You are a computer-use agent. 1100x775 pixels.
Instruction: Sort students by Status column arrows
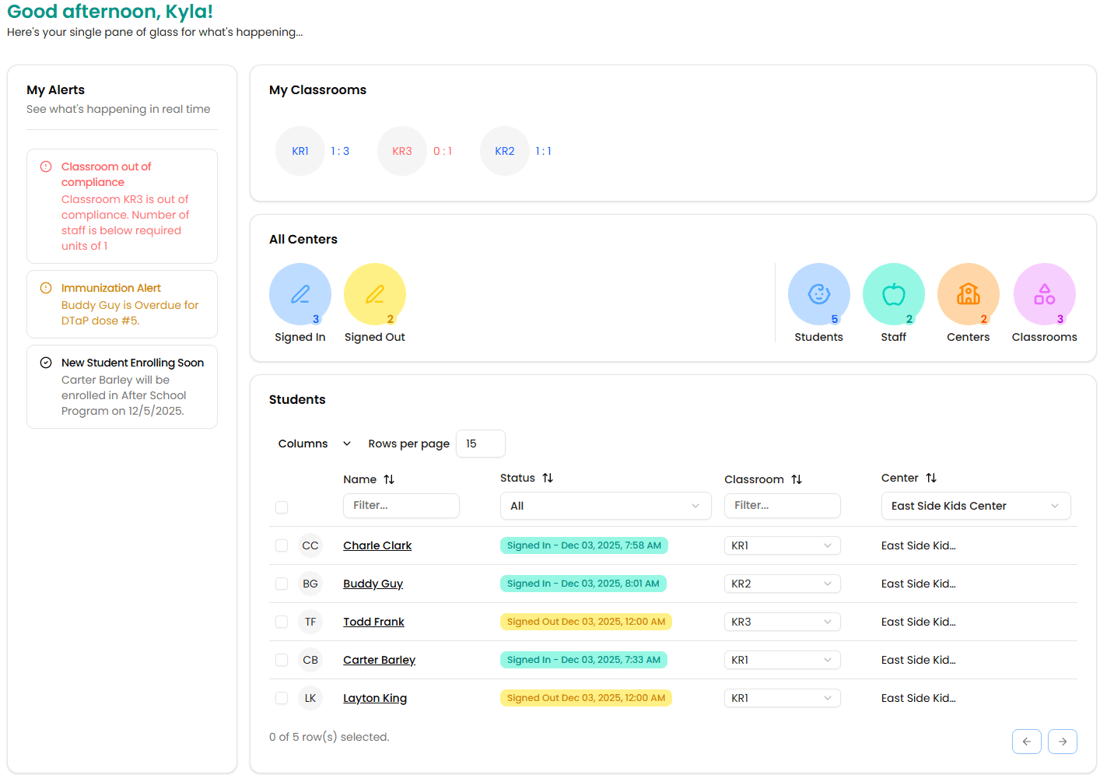(548, 478)
